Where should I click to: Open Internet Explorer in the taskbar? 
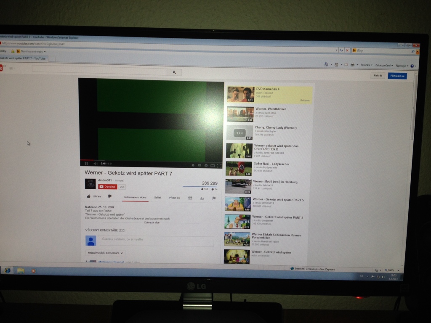tap(8, 270)
